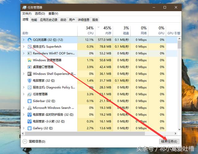The height and width of the screenshot is (154, 198).
Task: Select the 电脑管家-小火箭 (32 位) name
Action: pyautogui.click(x=49, y=121)
